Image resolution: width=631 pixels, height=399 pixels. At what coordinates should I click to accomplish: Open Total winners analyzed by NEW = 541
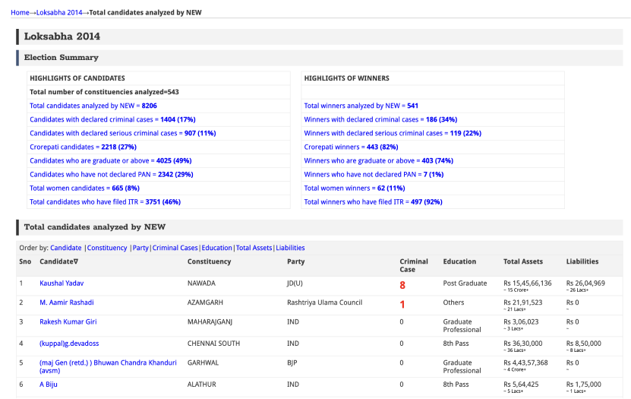[x=361, y=106]
